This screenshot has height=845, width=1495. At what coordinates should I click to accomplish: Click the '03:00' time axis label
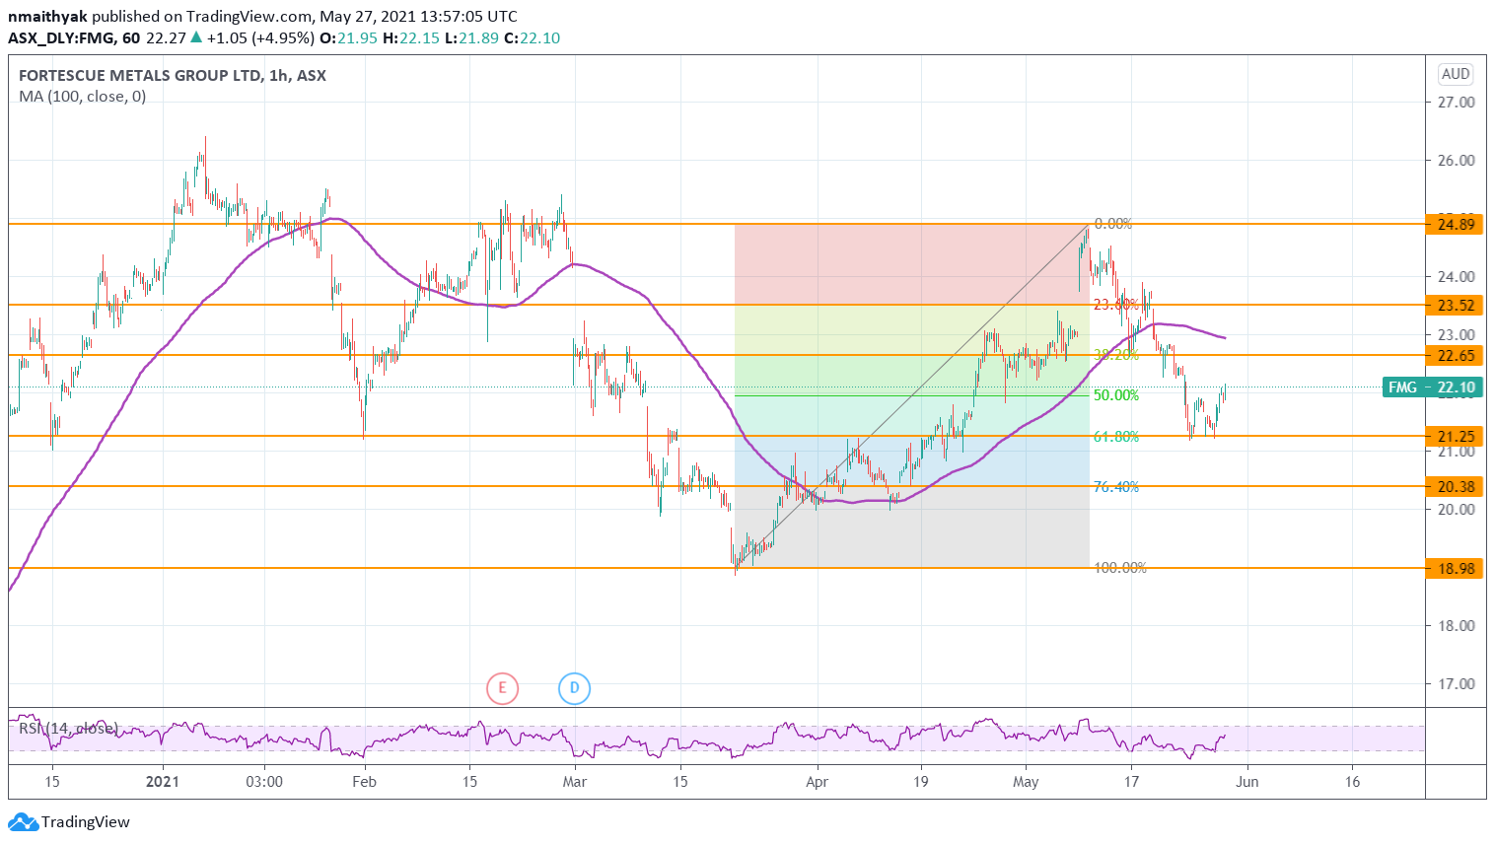tap(263, 782)
